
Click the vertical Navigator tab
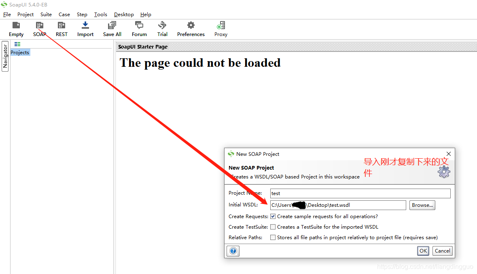5,56
